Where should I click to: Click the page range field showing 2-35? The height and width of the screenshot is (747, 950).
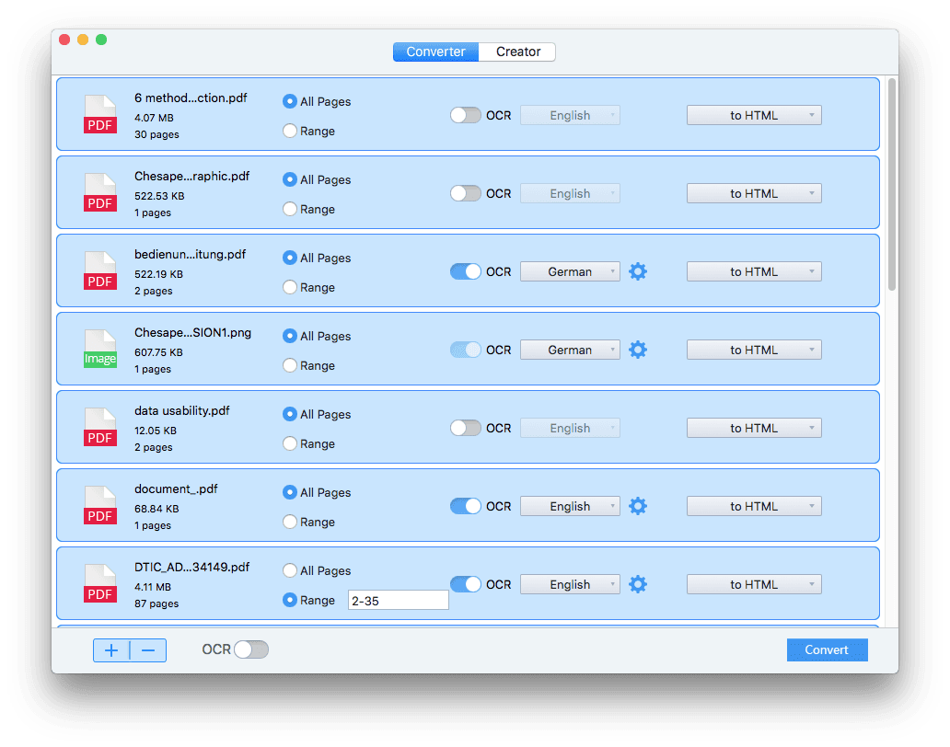point(398,600)
